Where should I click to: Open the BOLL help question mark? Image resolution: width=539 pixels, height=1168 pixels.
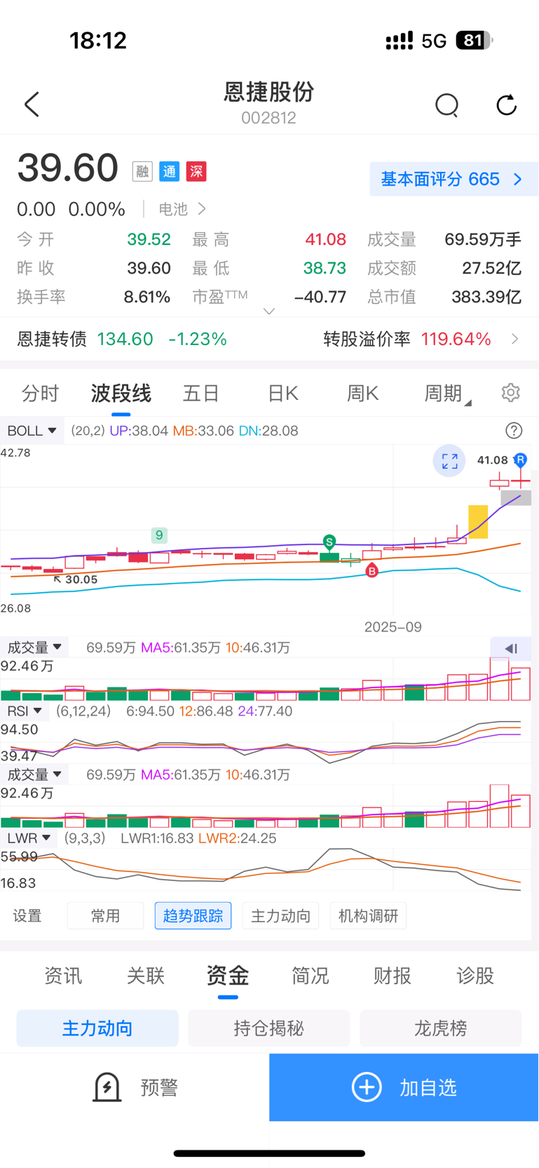click(x=514, y=430)
